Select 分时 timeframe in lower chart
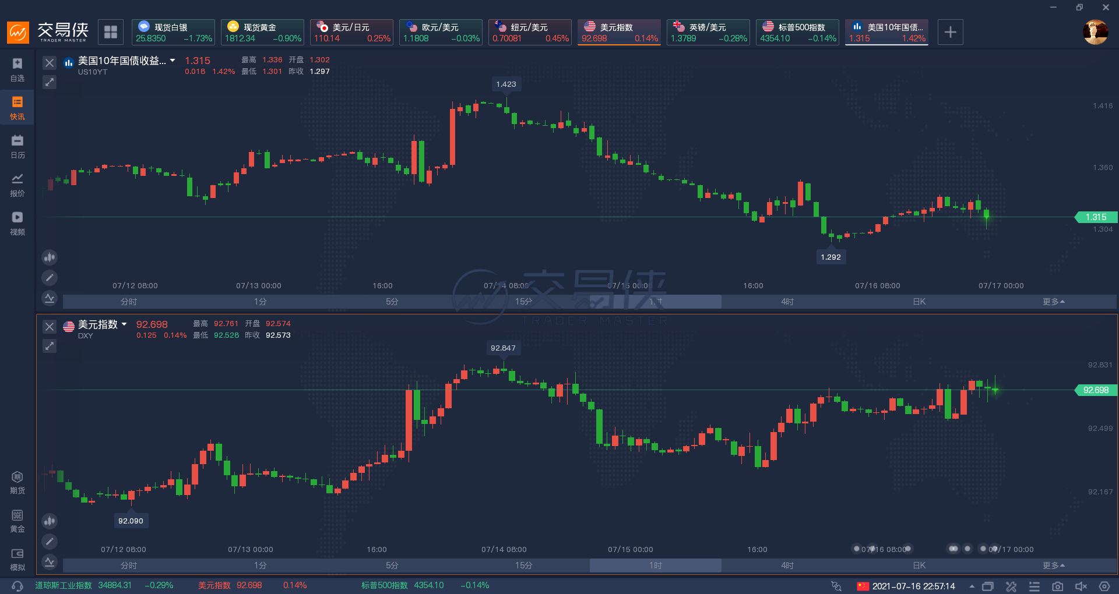The image size is (1119, 594). coord(129,565)
